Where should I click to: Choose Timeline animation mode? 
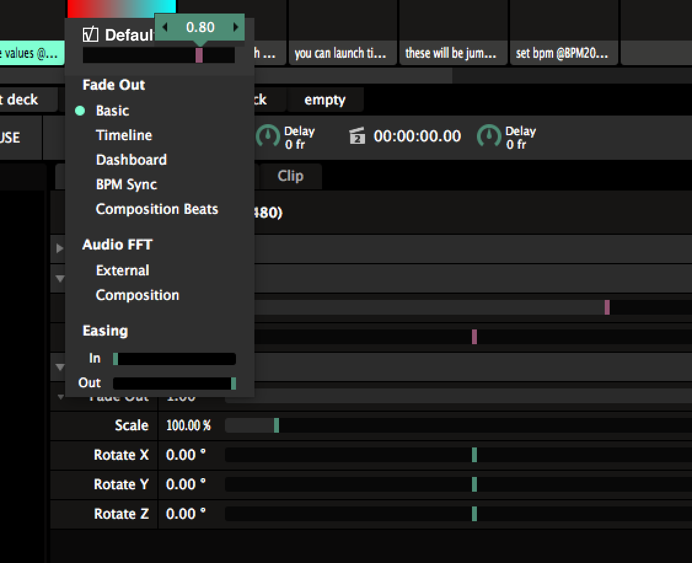tap(124, 135)
